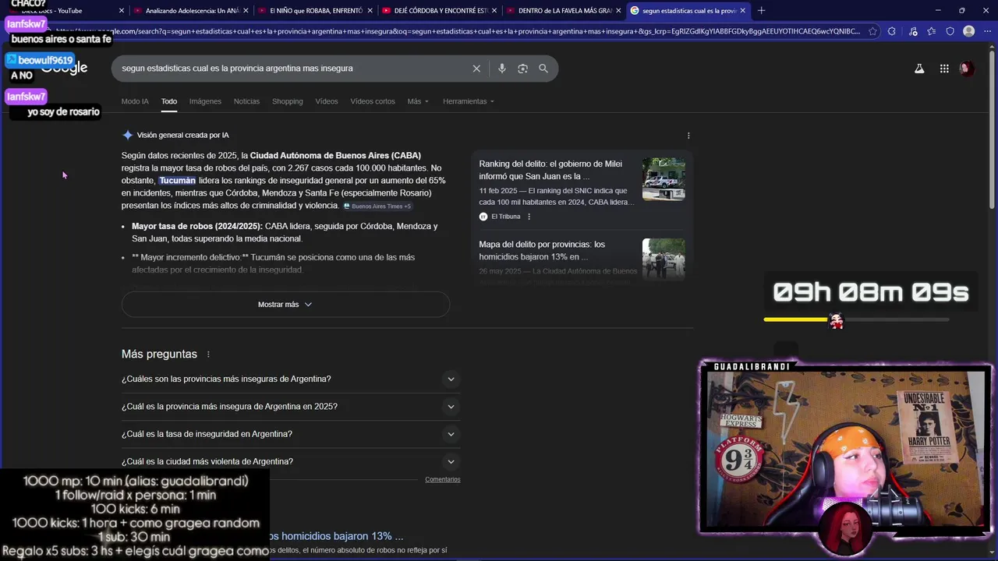Open the browser favorites list icon

pyautogui.click(x=932, y=31)
